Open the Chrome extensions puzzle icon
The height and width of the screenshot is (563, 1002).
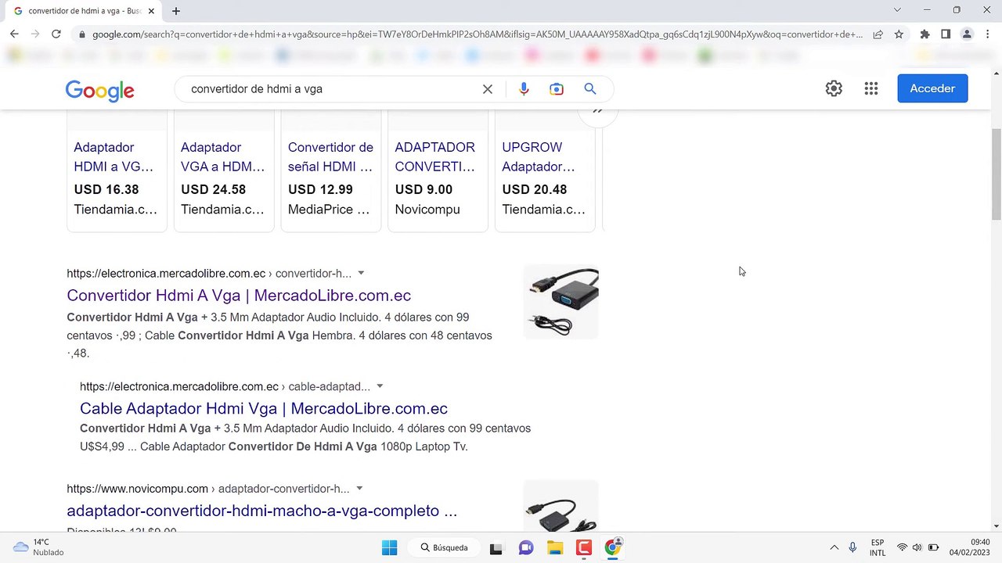click(x=925, y=34)
